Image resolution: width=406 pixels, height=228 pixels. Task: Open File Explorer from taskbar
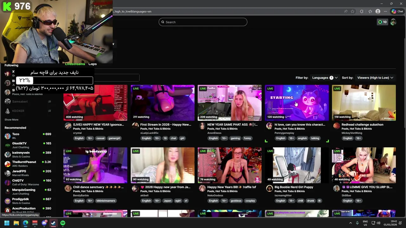16,223
